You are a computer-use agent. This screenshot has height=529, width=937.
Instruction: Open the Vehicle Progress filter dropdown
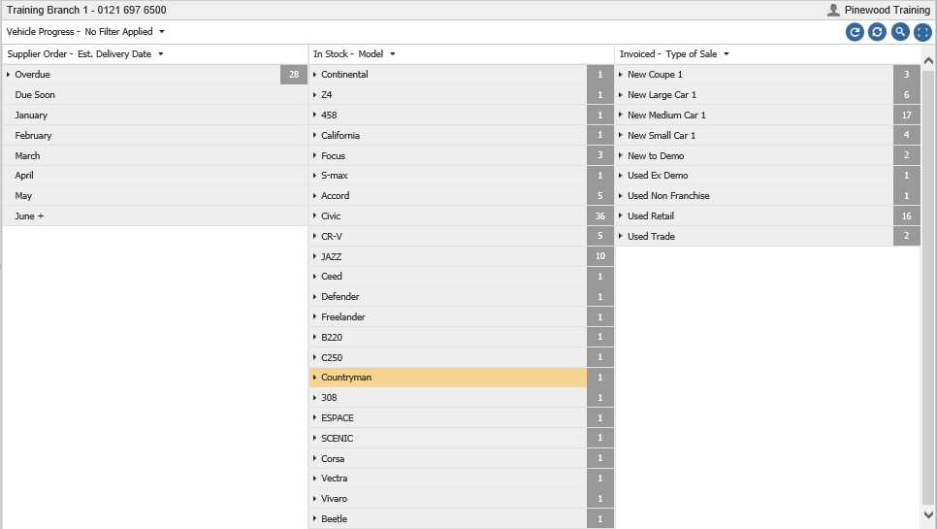coord(162,32)
